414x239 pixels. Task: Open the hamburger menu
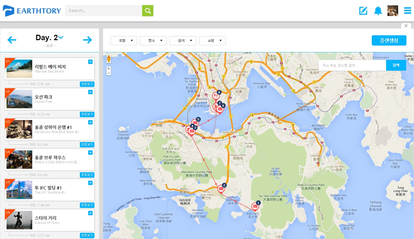(x=407, y=11)
